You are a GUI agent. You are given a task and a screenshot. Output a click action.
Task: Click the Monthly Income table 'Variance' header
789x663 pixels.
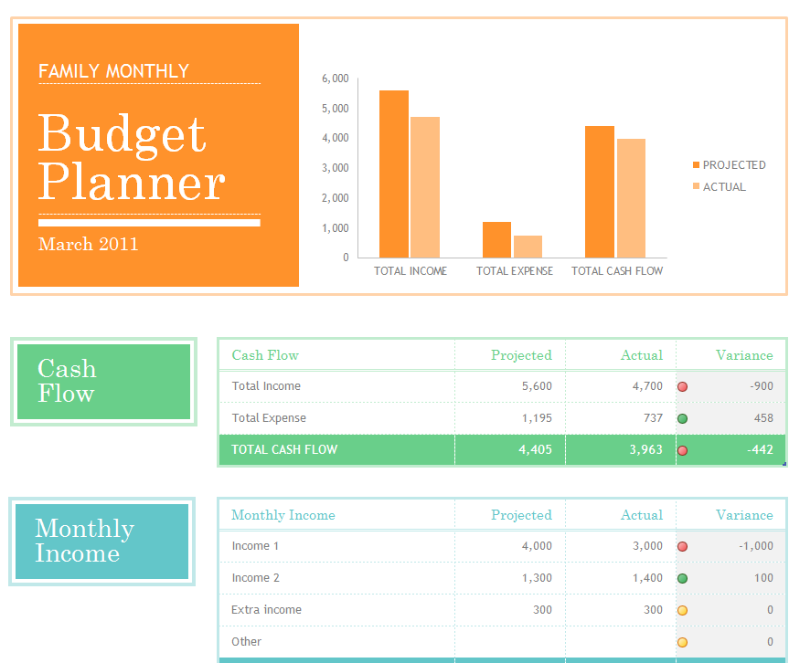tap(731, 515)
